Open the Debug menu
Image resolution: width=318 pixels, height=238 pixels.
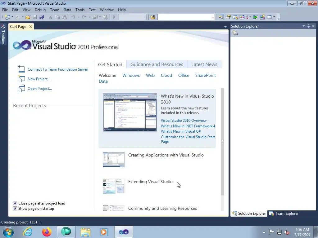pos(40,10)
